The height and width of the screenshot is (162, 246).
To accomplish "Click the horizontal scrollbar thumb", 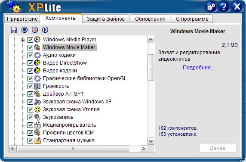I will point(74,149).
